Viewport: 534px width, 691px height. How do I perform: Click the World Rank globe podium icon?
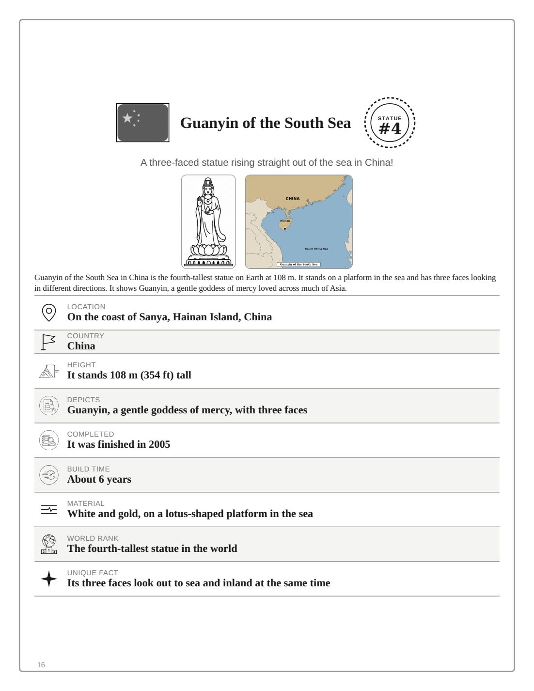click(49, 544)
